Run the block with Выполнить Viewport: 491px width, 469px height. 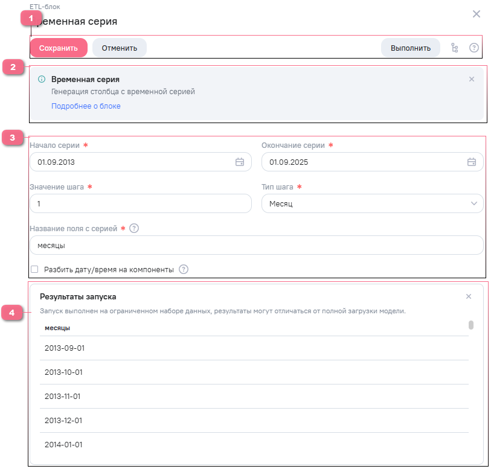(x=411, y=48)
